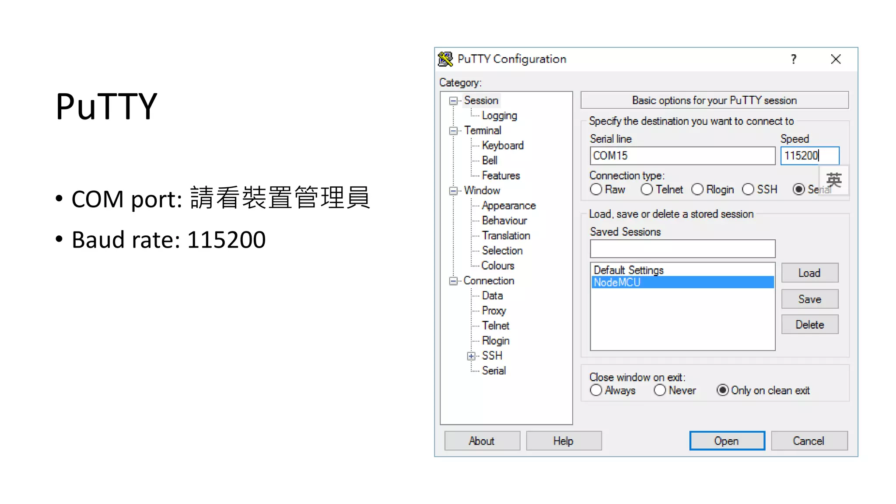Collapse the Session tree node
The width and height of the screenshot is (896, 504).
[x=453, y=101]
